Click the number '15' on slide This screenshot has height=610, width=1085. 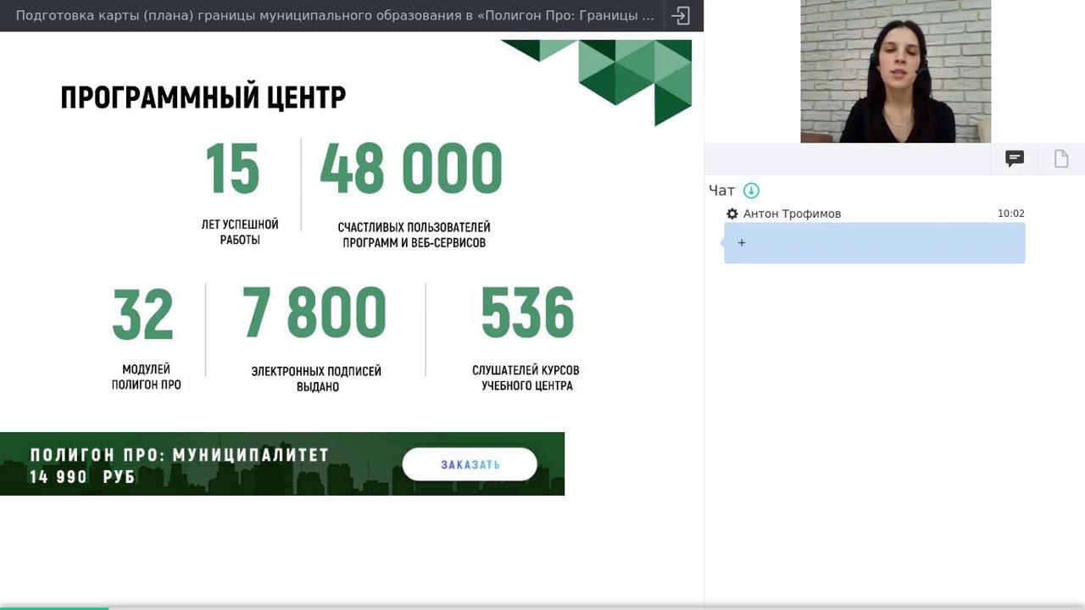tap(232, 168)
